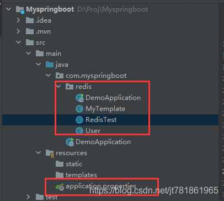Click the MyTemplate class icon

[x=79, y=109]
